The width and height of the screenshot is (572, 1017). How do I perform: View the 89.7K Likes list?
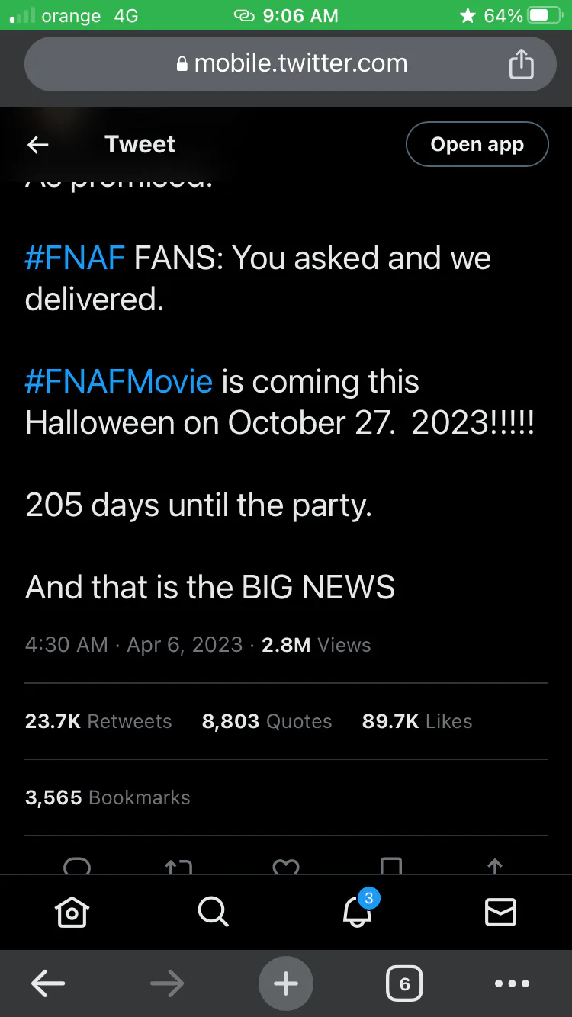click(x=417, y=721)
